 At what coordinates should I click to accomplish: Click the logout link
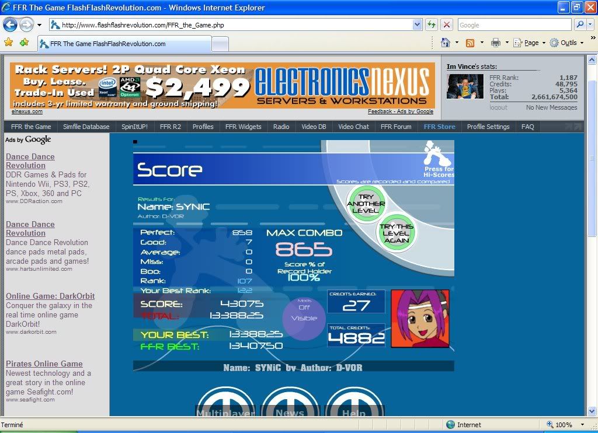pos(498,107)
